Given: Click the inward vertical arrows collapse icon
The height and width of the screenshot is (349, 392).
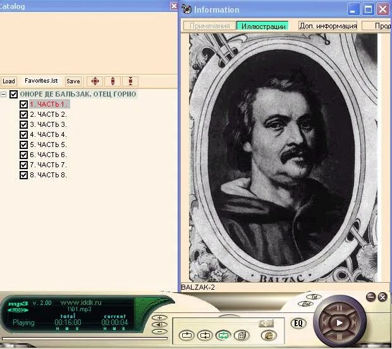Looking at the screenshot, I should click(130, 81).
